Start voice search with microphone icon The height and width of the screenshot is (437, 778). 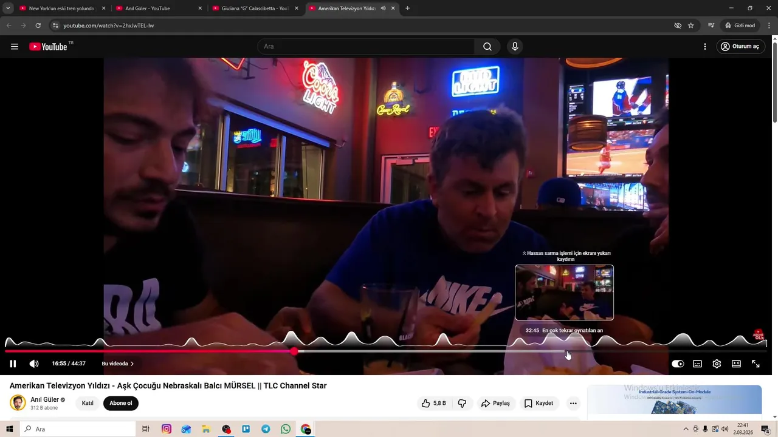click(x=515, y=47)
